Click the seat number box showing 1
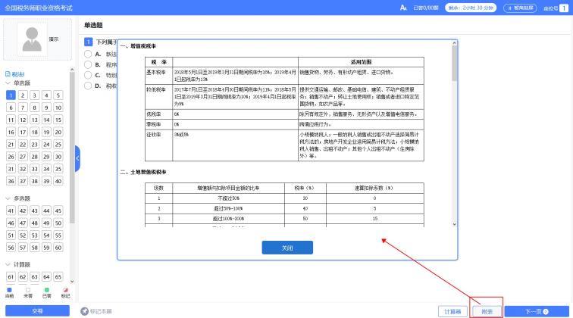 click(564, 8)
